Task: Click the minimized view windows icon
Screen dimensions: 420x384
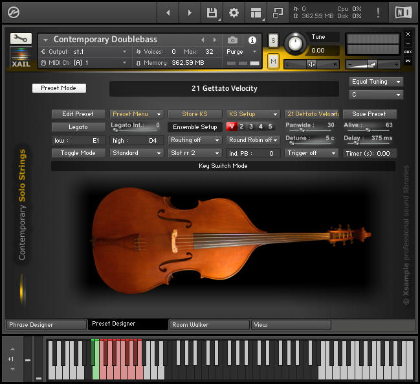Action: [278, 12]
